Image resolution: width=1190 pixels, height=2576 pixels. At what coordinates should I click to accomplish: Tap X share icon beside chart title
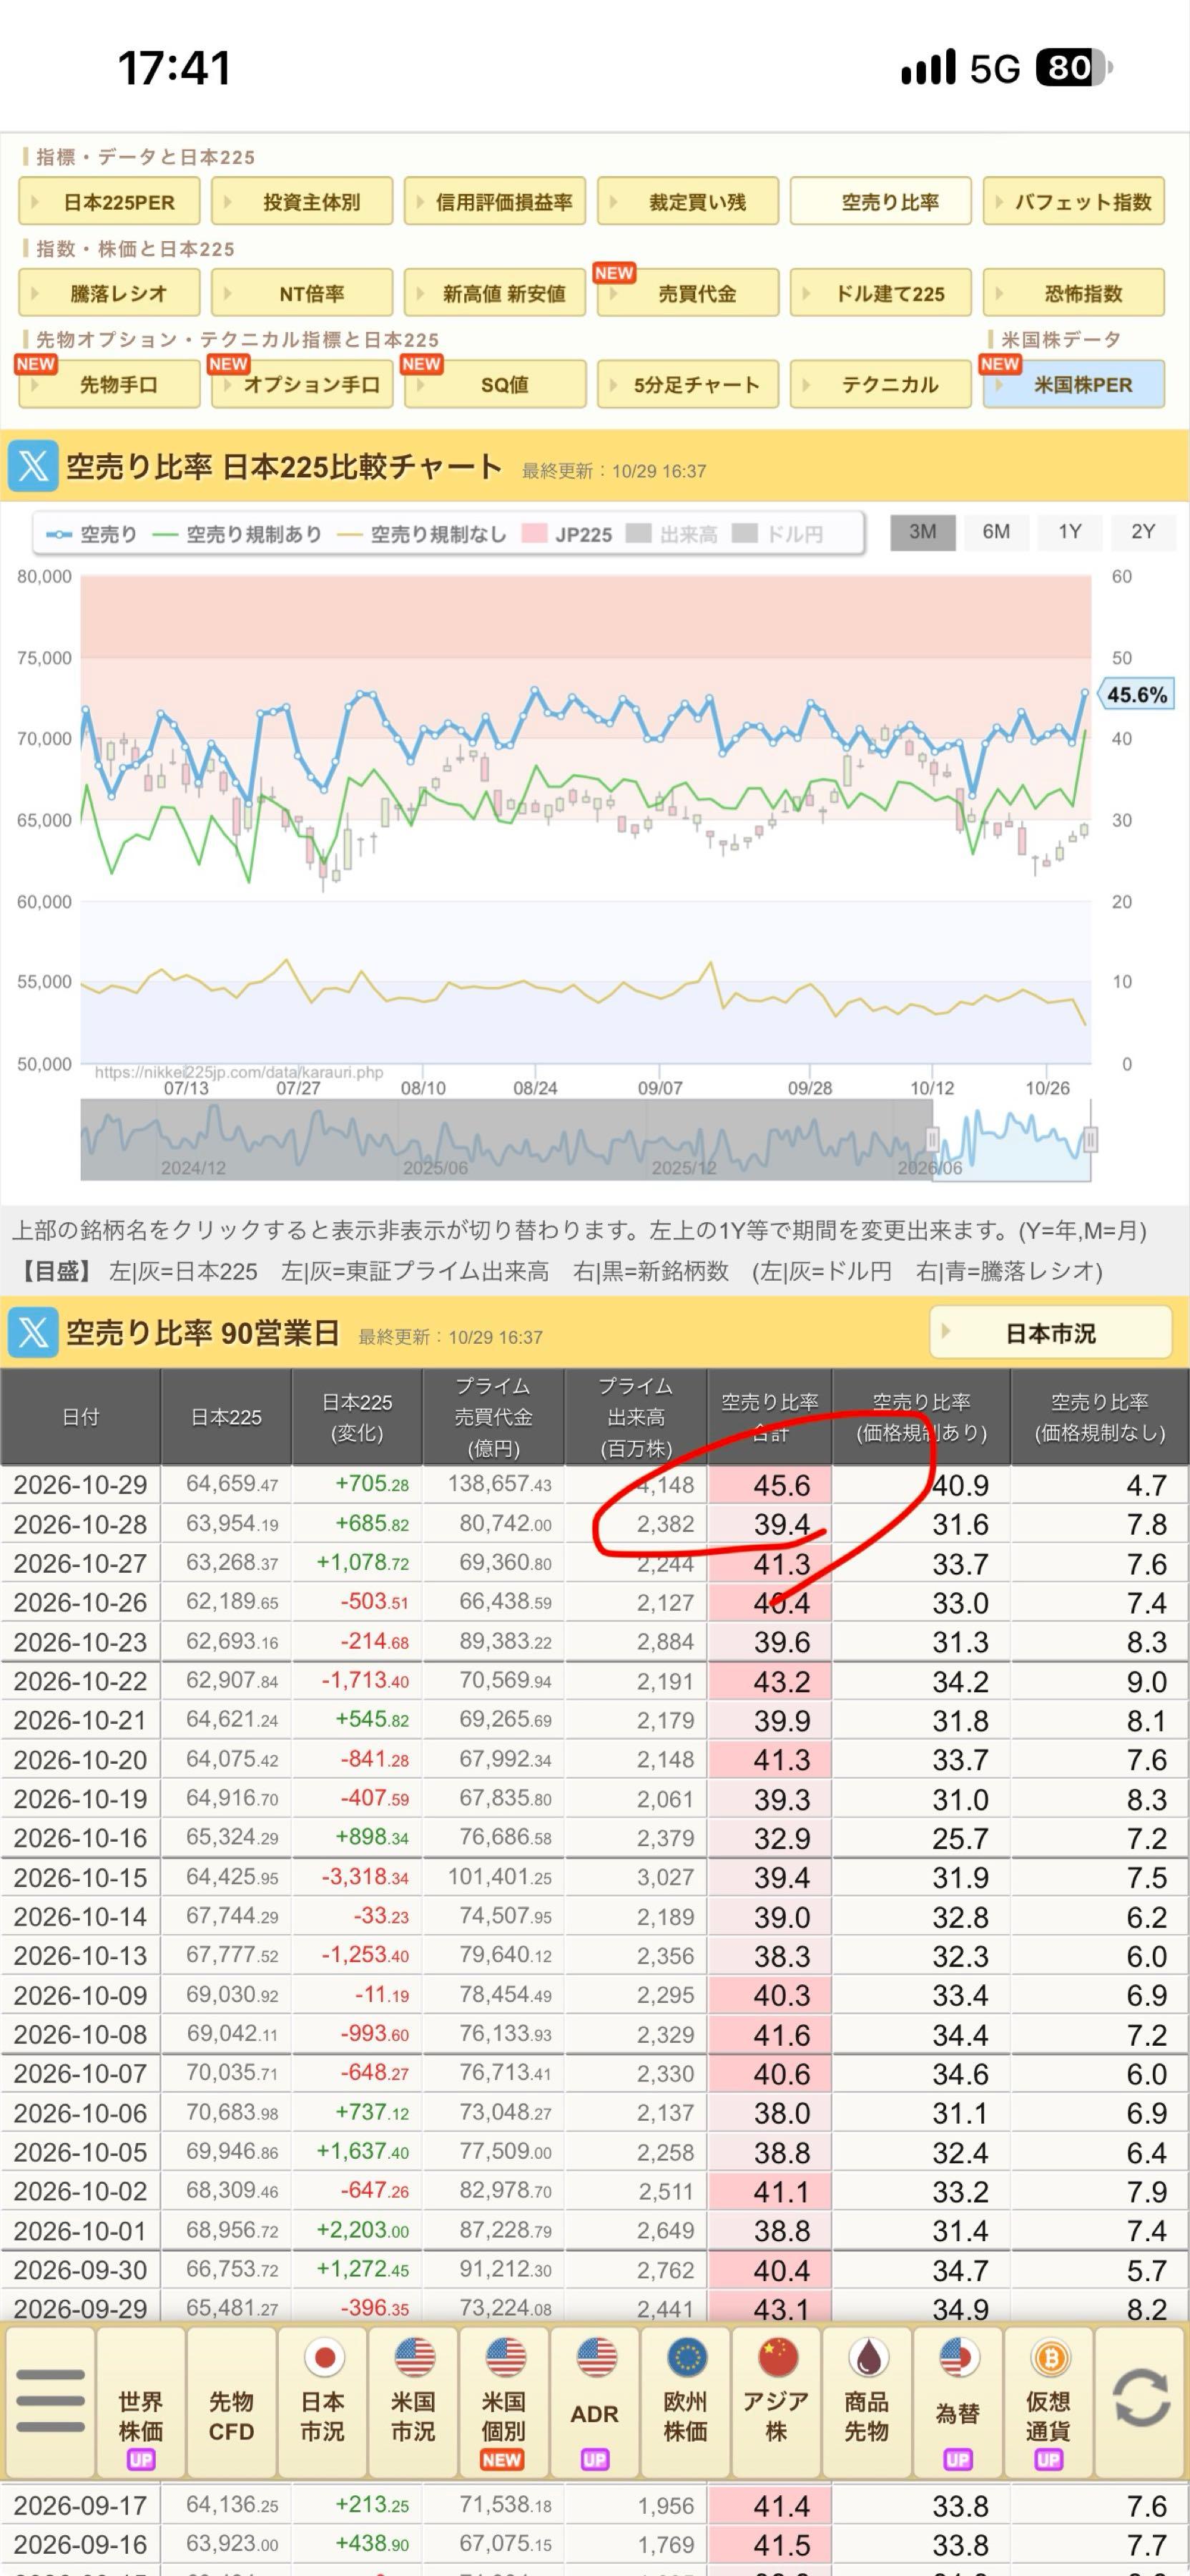(x=33, y=466)
